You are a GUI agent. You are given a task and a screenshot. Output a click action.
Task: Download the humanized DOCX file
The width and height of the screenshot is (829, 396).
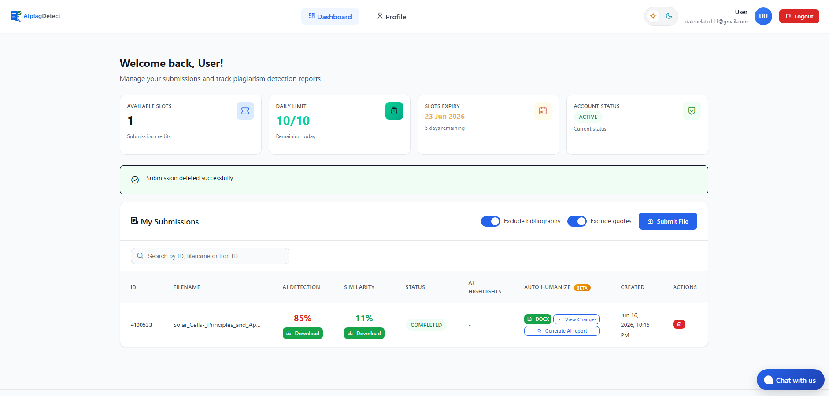pos(538,319)
